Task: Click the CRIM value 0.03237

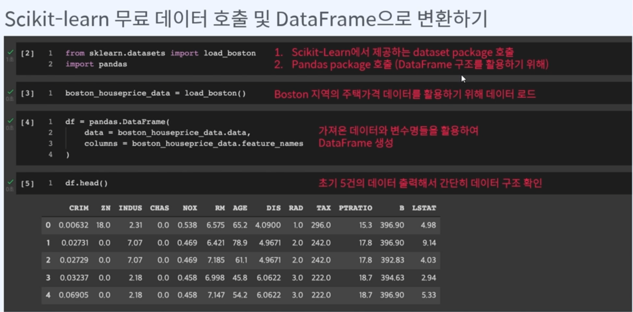Action: 75,278
